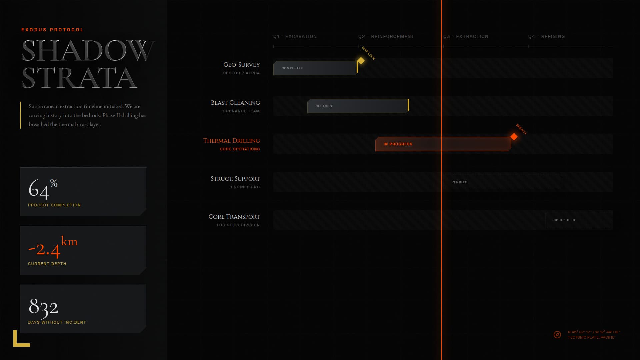
Task: Click the EXODUS PROTOCOL label
Action: [52, 30]
